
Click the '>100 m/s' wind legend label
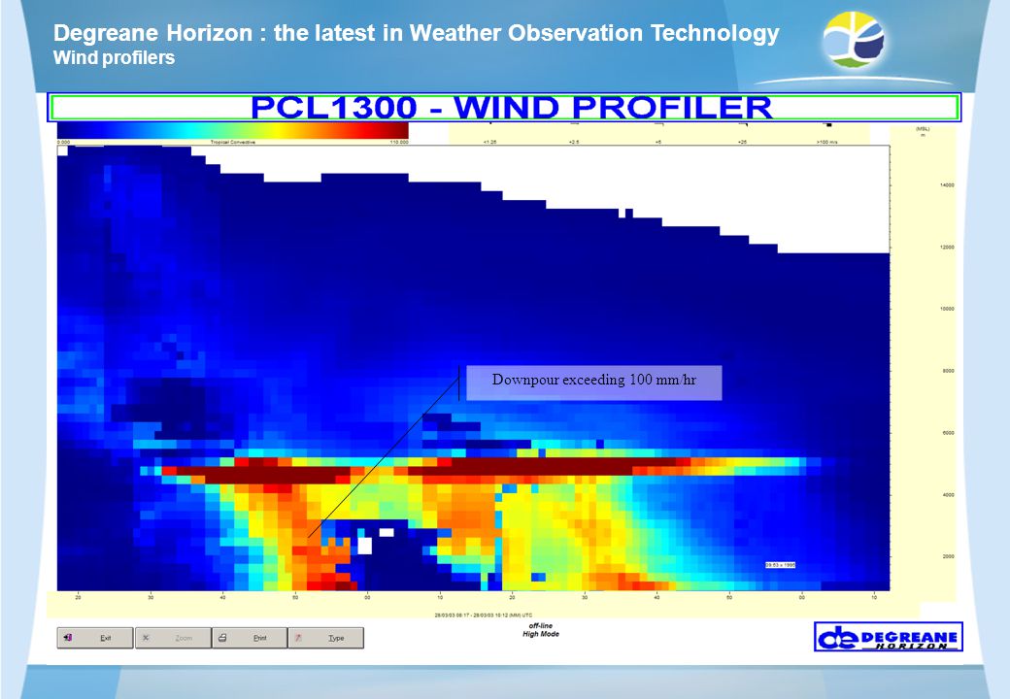(x=827, y=143)
